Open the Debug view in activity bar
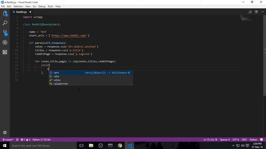The image size is (266, 149). coord(5,42)
